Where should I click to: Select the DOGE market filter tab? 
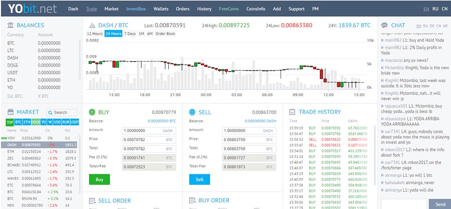pos(36,122)
